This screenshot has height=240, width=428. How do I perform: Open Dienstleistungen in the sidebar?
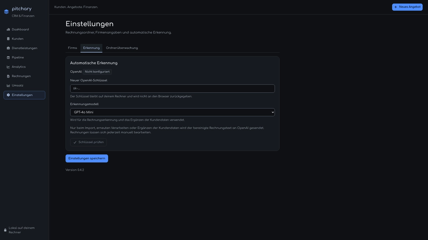[24, 48]
